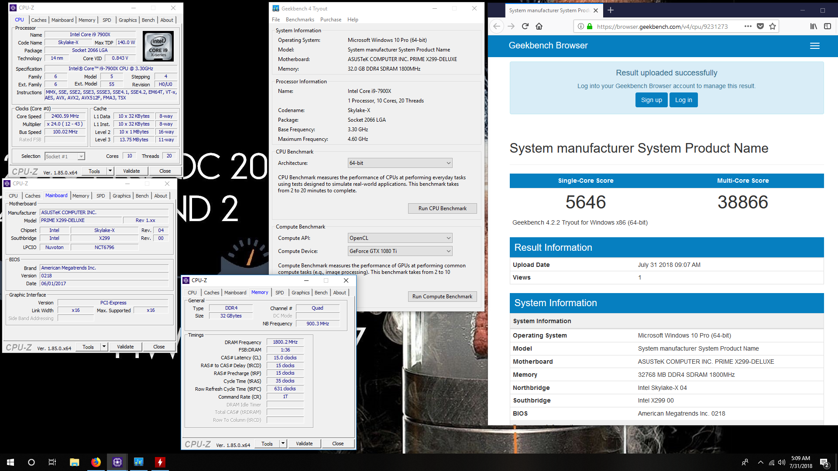Click the BIOS Version field 0218
Image resolution: width=838 pixels, height=471 pixels.
click(x=104, y=276)
